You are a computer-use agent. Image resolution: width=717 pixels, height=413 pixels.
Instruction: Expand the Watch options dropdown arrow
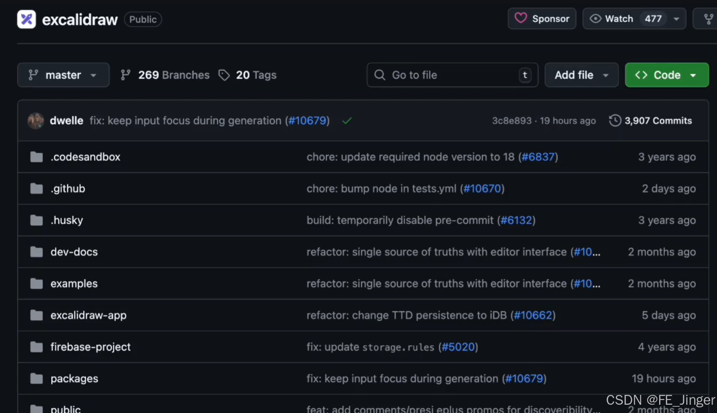(x=676, y=18)
